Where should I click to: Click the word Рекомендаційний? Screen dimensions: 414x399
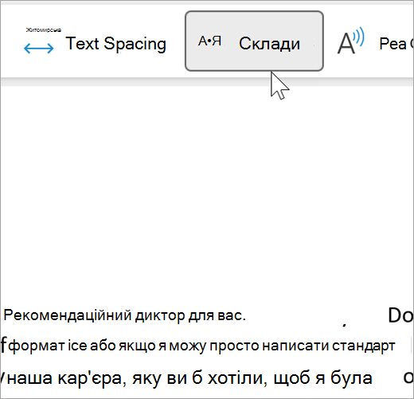(68, 315)
